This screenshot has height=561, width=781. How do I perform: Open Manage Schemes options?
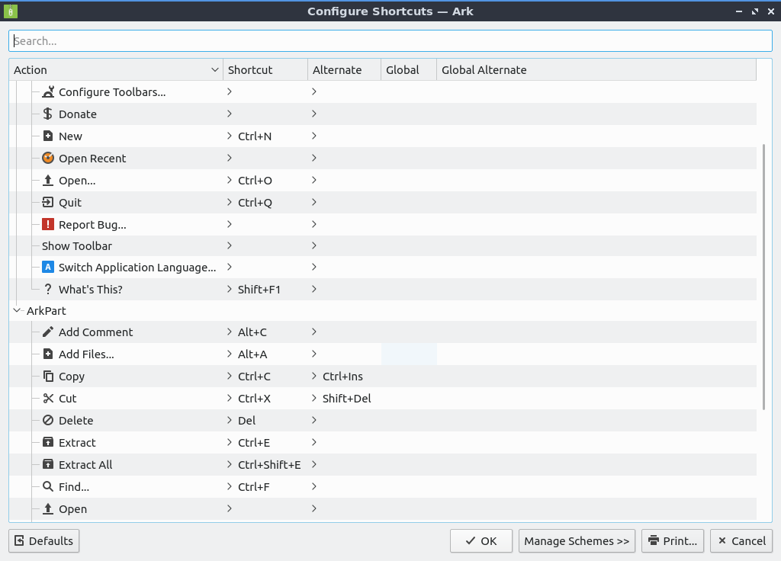tap(577, 541)
